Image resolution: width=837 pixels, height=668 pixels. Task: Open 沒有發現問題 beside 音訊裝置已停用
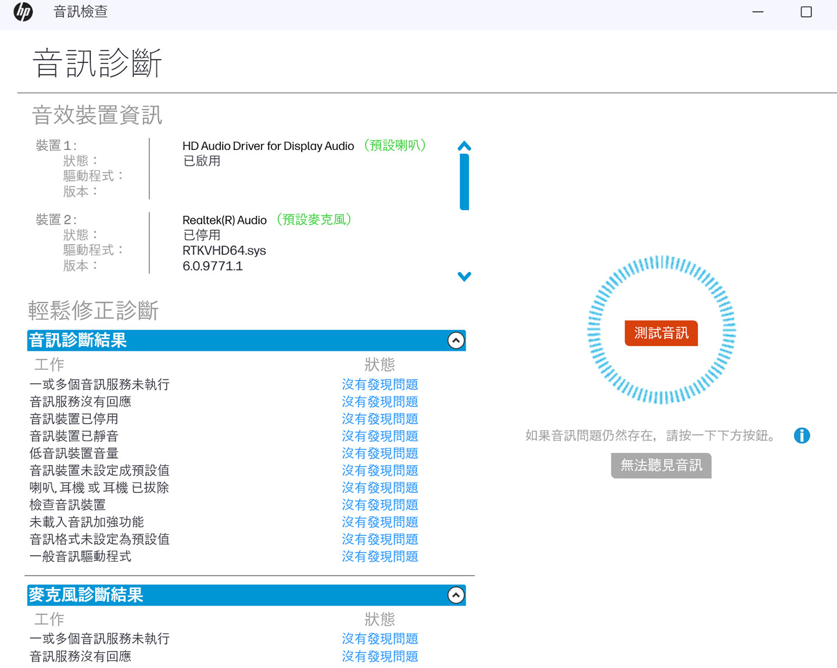(x=380, y=419)
